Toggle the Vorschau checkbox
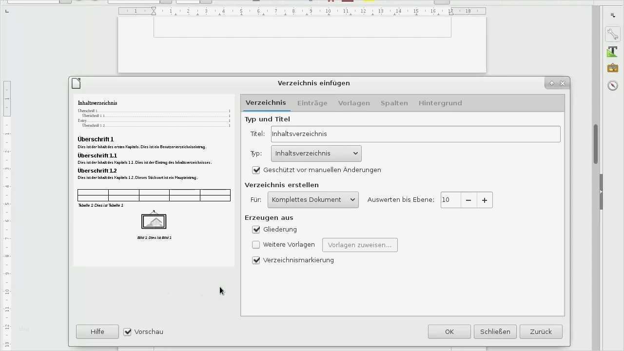624x351 pixels. pos(127,331)
